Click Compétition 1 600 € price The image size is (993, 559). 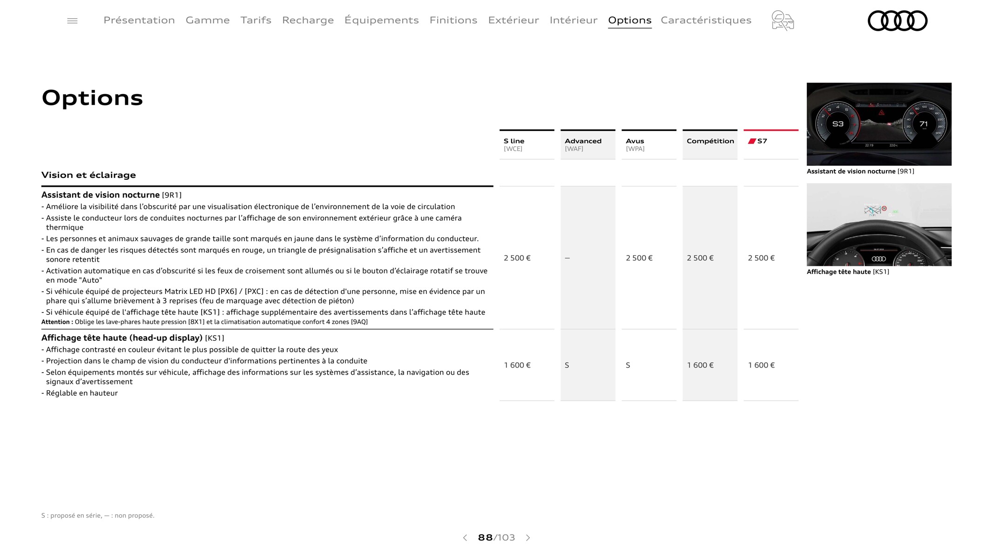click(x=700, y=365)
